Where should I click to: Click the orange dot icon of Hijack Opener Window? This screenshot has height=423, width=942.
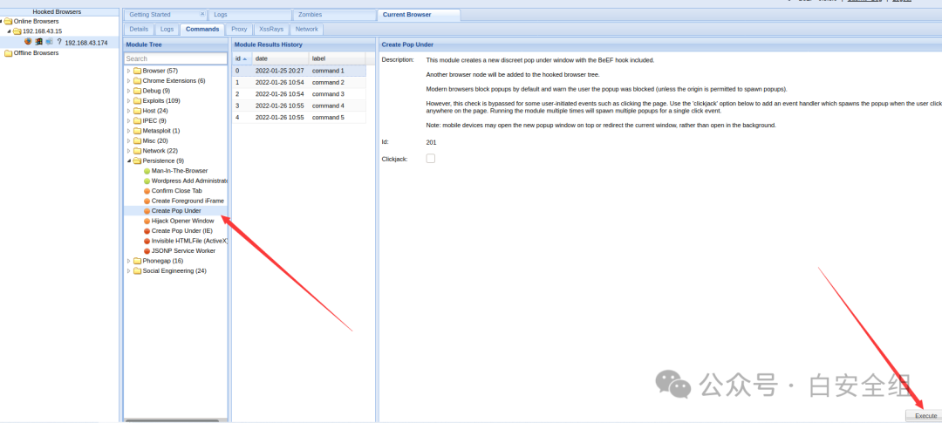147,221
